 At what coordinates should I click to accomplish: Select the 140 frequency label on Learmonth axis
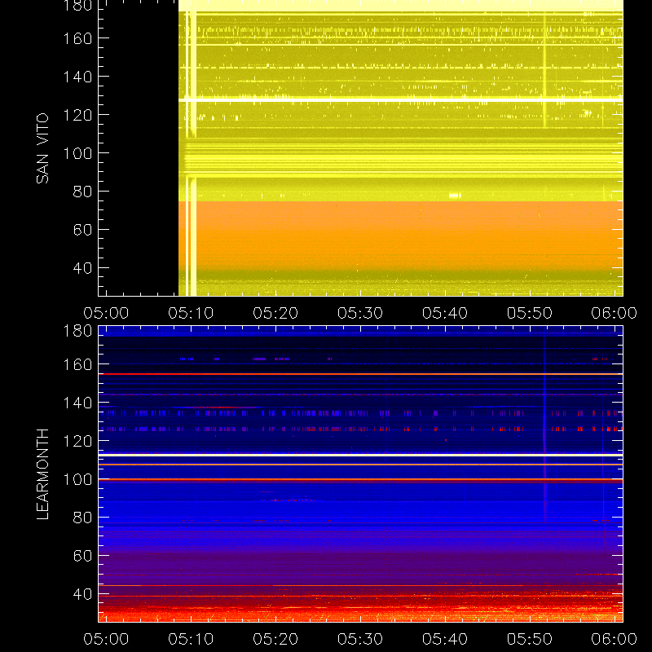click(x=77, y=403)
